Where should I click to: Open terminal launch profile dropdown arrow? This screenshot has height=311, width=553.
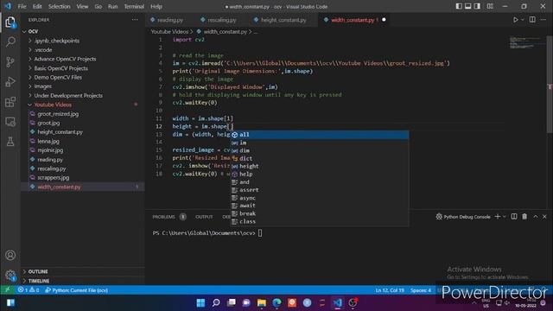505,217
